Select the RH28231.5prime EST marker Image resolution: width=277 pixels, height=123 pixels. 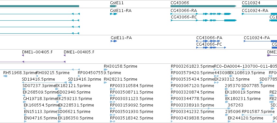point(105,83)
